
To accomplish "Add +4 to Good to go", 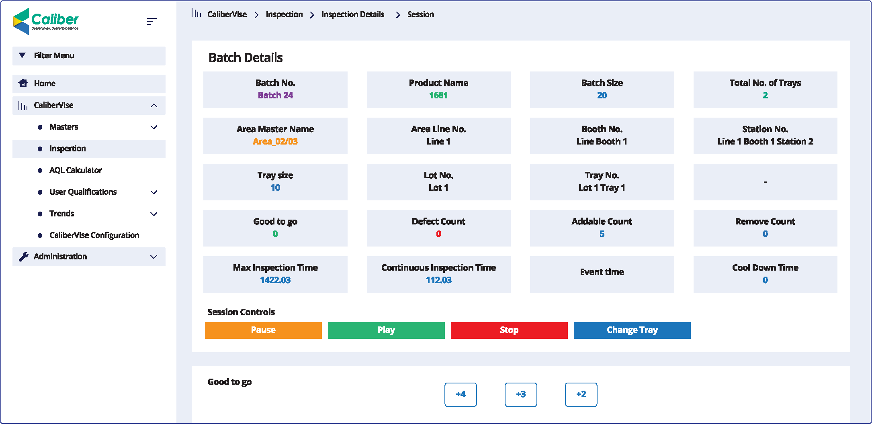I will (461, 394).
